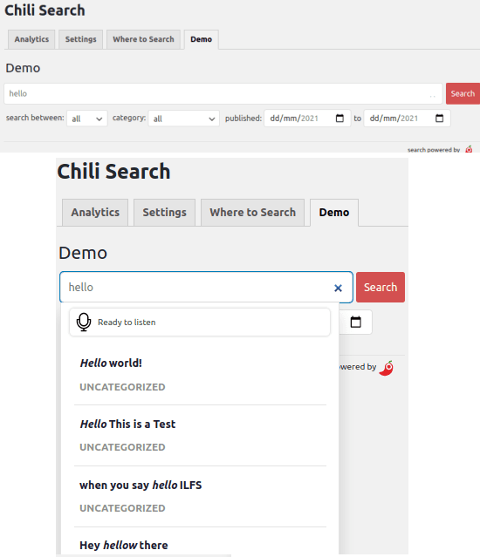Viewport: 480px width, 557px height.
Task: Open the Hello This is a Test result
Action: 127,424
